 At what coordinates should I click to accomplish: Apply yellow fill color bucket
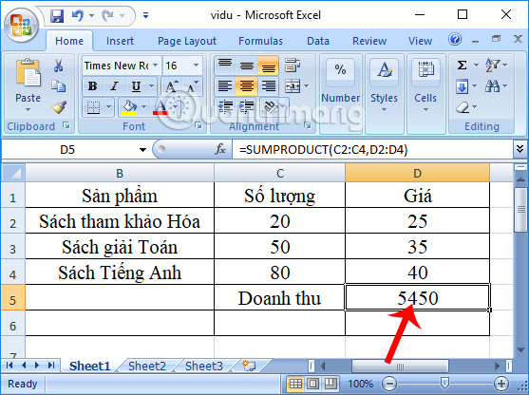129,107
